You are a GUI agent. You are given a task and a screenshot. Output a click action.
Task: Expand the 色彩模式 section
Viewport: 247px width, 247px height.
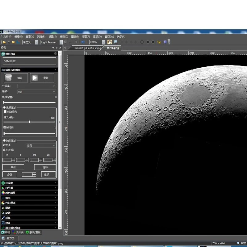29,203
